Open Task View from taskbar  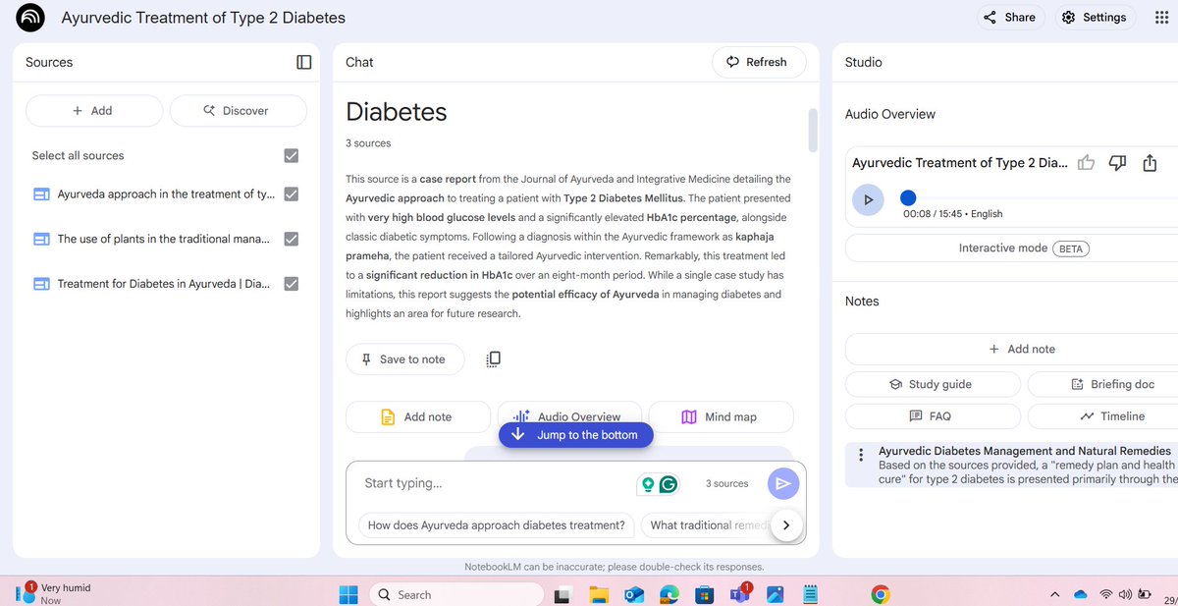click(563, 594)
